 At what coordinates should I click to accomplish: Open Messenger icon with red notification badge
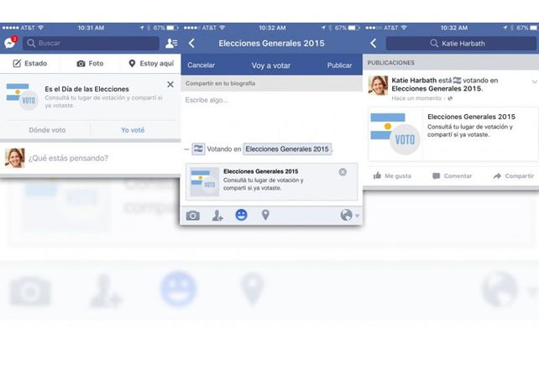coord(10,43)
